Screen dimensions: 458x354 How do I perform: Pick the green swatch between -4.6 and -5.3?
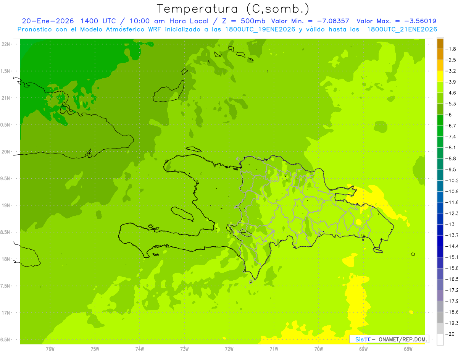click(x=440, y=99)
